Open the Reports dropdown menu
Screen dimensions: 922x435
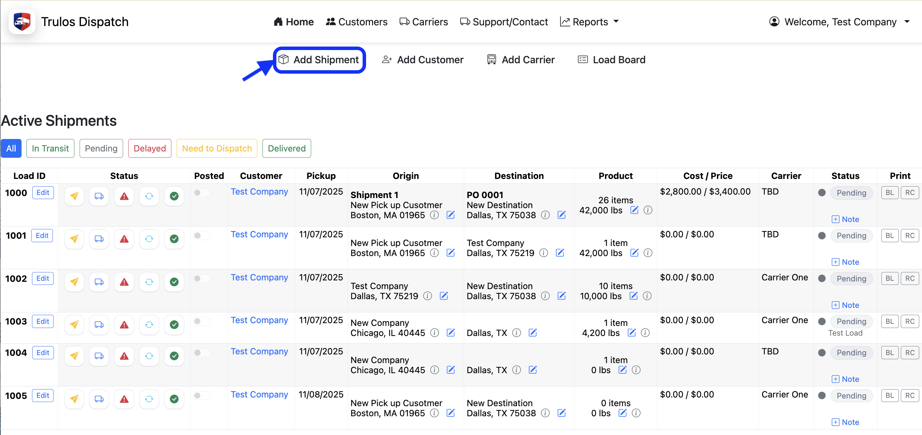(589, 22)
